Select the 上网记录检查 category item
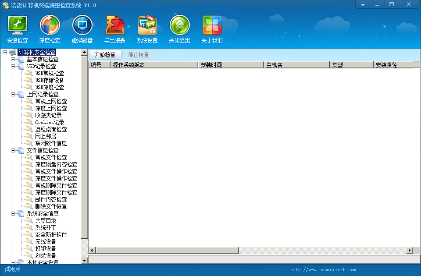The width and height of the screenshot is (421, 276). click(43, 95)
